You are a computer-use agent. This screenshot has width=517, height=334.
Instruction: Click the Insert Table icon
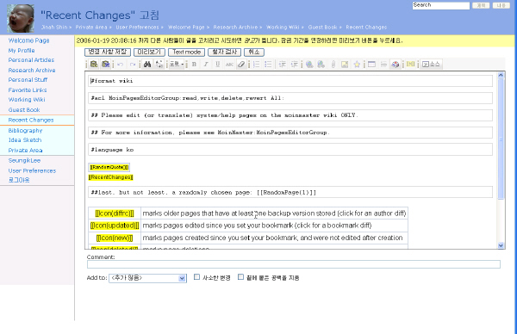tap(371, 65)
